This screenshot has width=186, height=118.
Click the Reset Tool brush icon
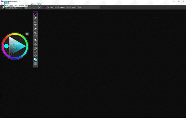point(39,7)
